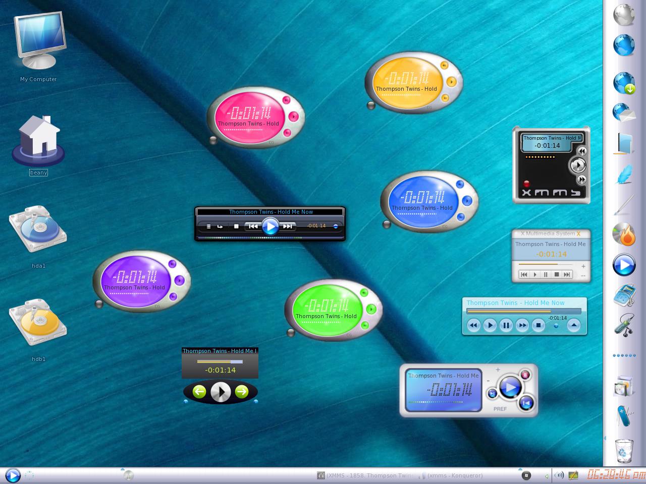Image resolution: width=646 pixels, height=484 pixels.
Task: Open recycle bin icon in side panel
Action: click(x=624, y=451)
